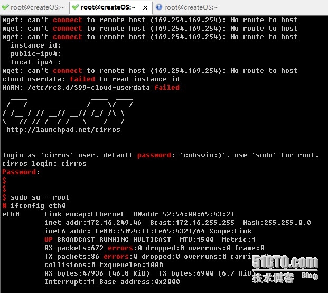328x293 pixels.
Task: Click the 51CTO.com watermark logo
Action: click(284, 261)
